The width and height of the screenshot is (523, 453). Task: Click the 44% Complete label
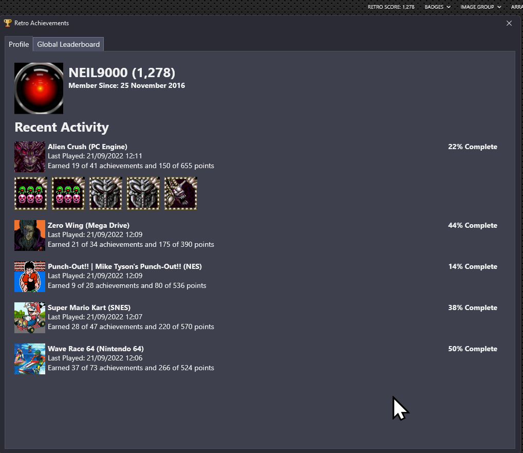[473, 225]
